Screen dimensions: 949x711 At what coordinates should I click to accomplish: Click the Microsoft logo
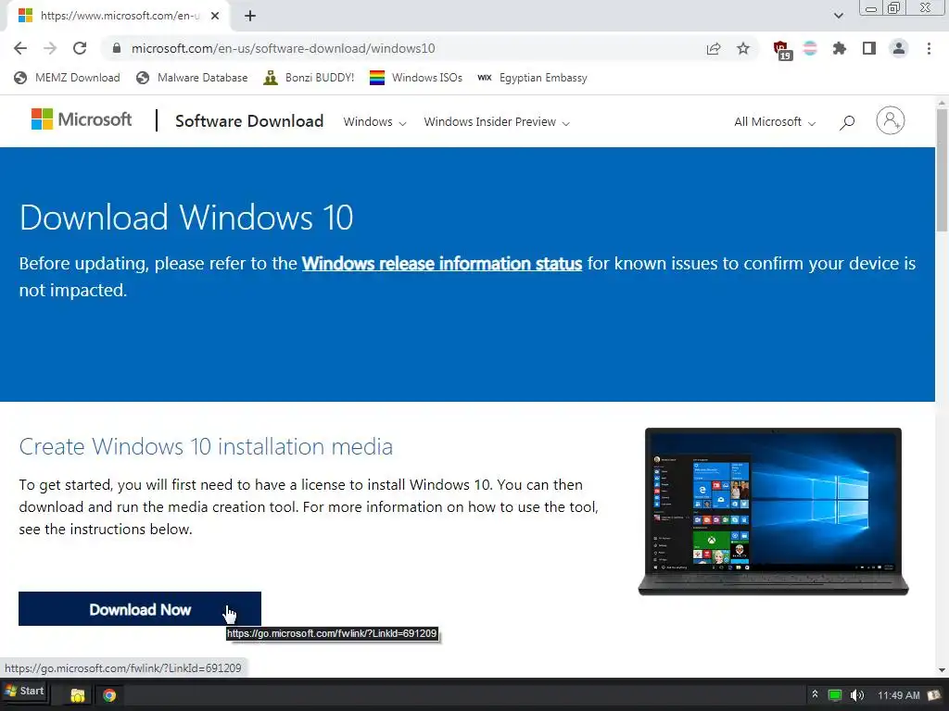[82, 119]
